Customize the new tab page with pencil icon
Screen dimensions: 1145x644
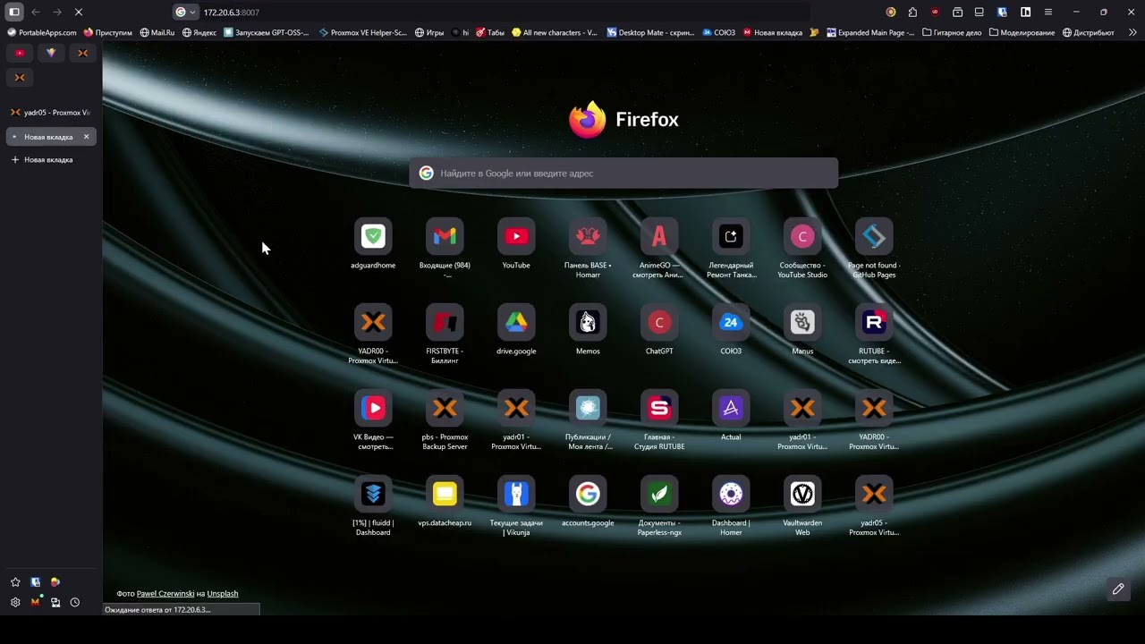click(x=1118, y=589)
